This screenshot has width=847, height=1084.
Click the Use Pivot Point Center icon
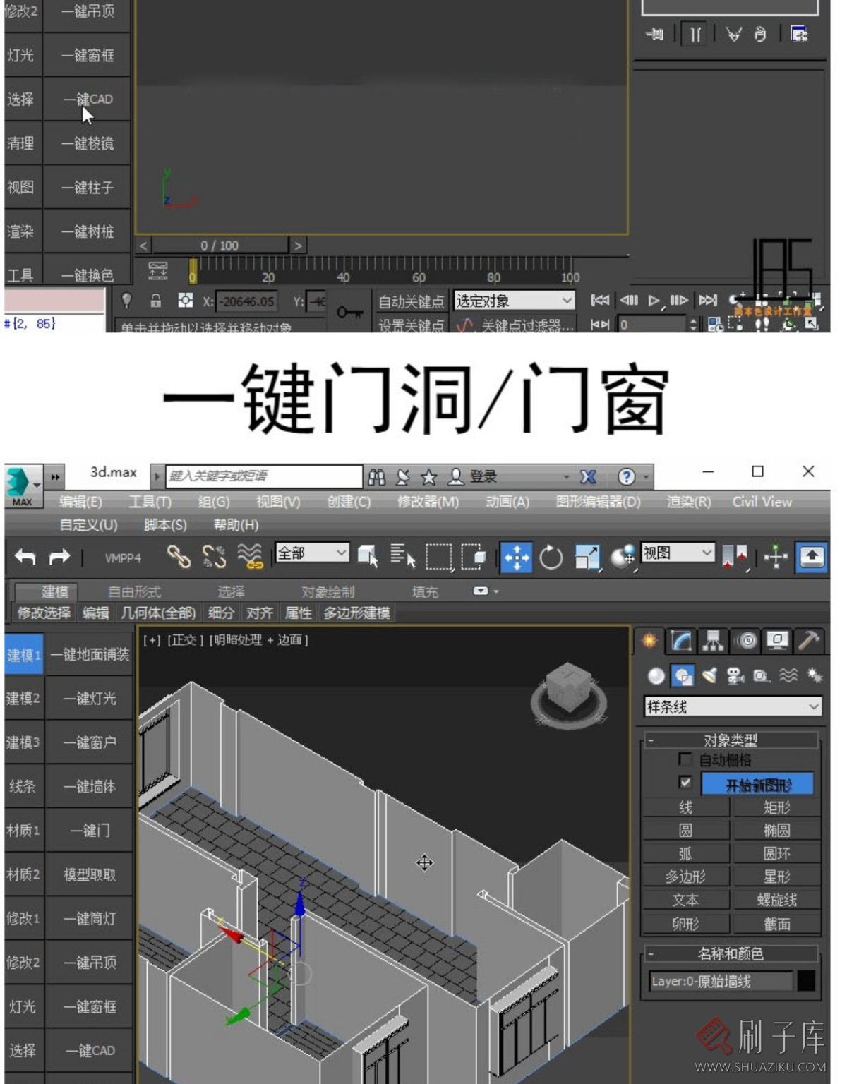pos(734,558)
